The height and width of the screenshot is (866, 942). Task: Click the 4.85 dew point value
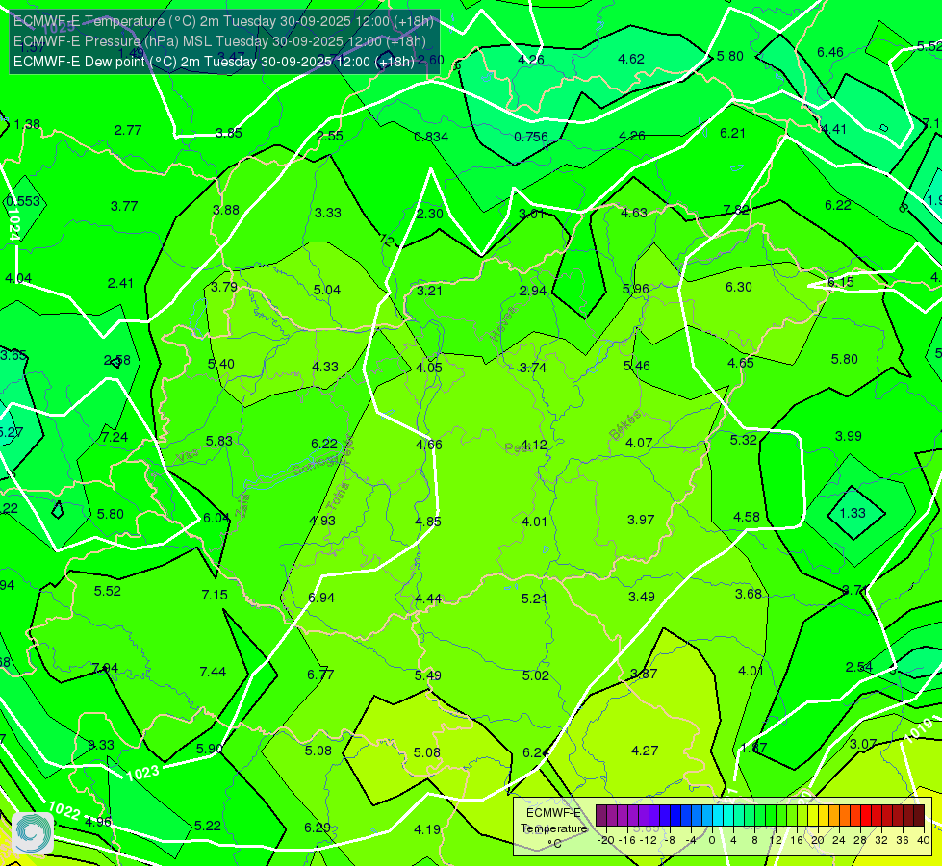click(x=428, y=522)
